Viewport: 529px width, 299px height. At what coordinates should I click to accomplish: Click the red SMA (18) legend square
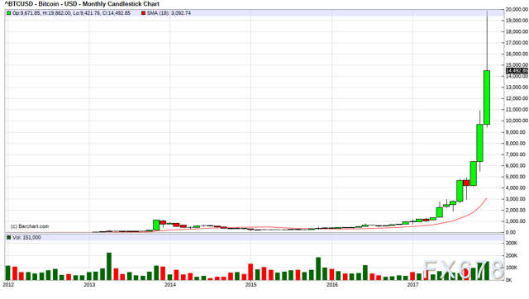coord(143,13)
